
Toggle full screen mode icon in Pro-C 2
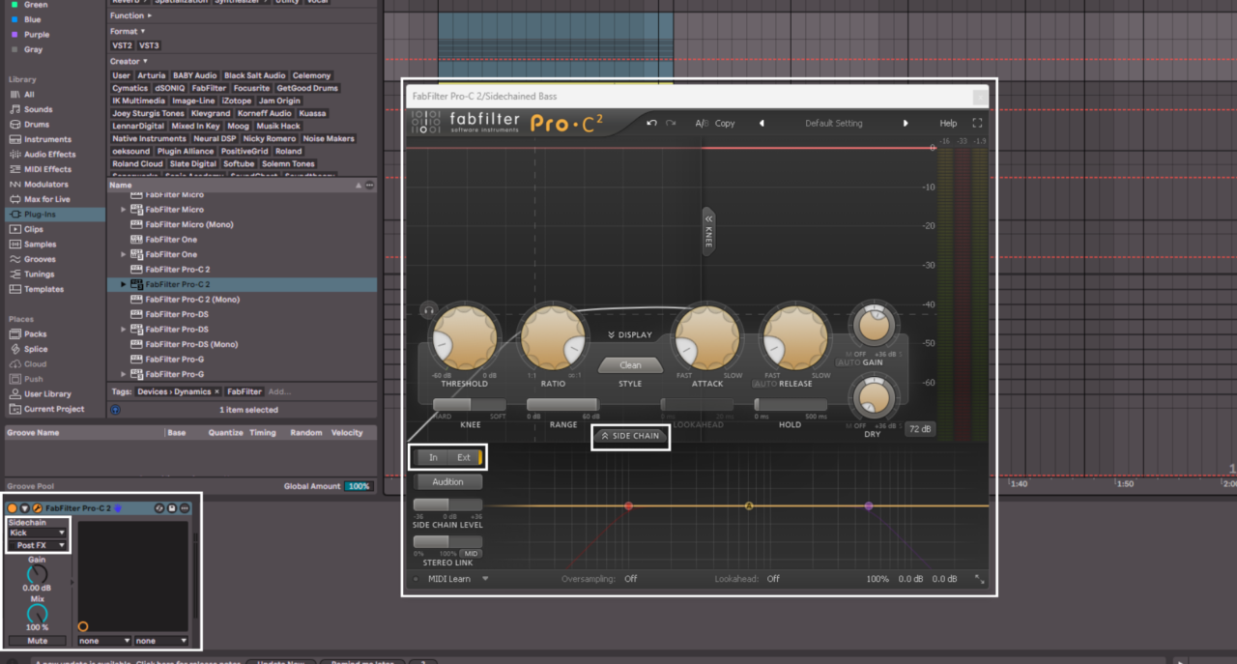click(977, 124)
